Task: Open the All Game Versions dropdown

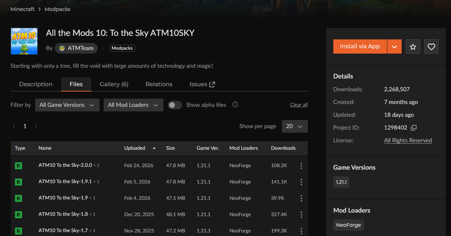Action: pyautogui.click(x=67, y=105)
